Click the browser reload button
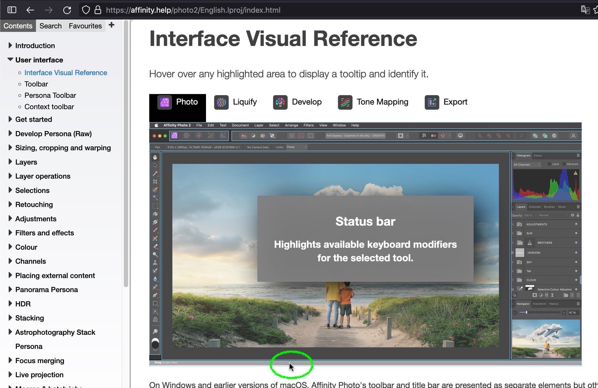The height and width of the screenshot is (388, 598). tap(67, 10)
